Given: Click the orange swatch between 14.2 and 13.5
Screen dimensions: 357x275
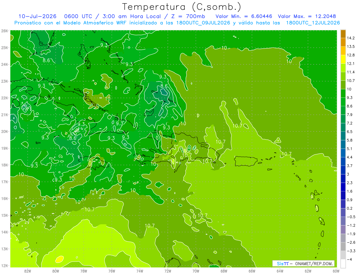Looking at the screenshot, I should pos(343,42).
